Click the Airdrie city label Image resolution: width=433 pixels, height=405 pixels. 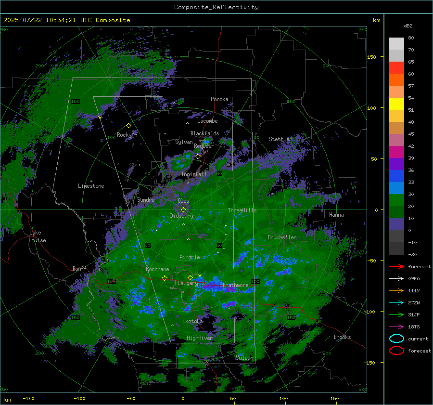[x=190, y=257]
